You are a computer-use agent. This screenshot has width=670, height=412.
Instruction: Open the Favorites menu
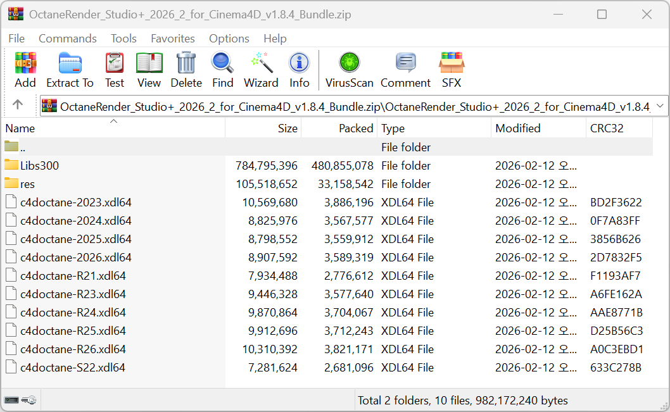[x=173, y=39]
